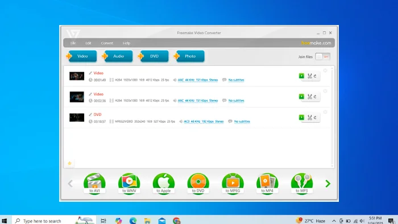Click the yellow star favorites icon
The width and height of the screenshot is (398, 224).
(69, 163)
